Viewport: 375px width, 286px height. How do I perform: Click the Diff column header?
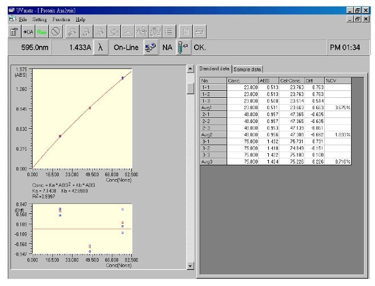[x=314, y=81]
